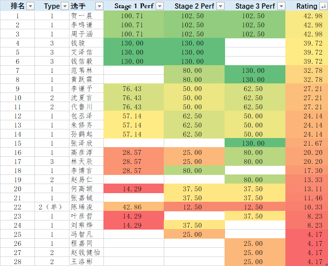This screenshot has height=266, width=328.
Task: Click 张泽欣's Stage 3 Perf cell
Action: point(255,143)
